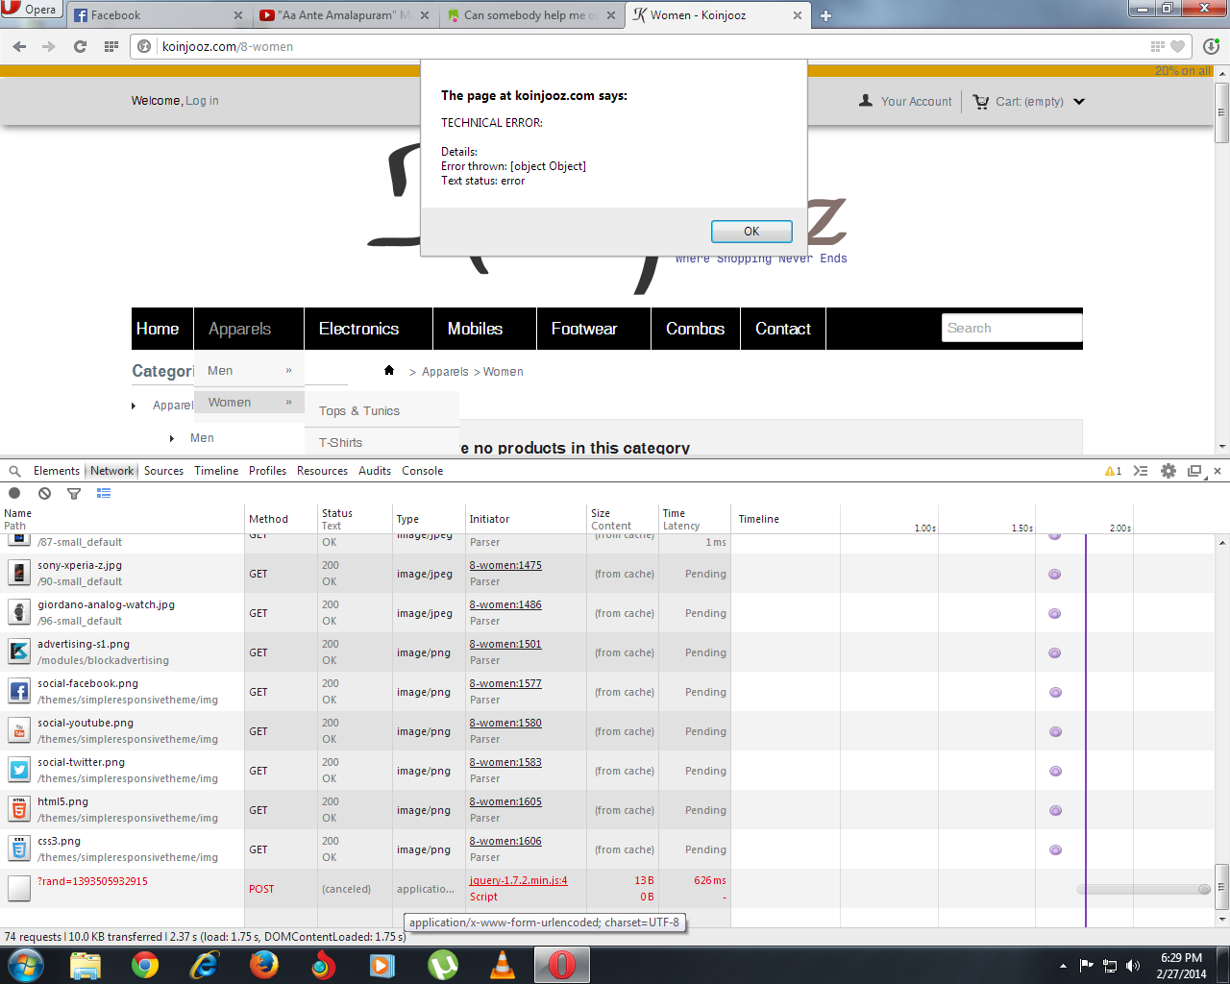
Task: Launch Internet Explorer from the taskbar
Action: [x=205, y=965]
